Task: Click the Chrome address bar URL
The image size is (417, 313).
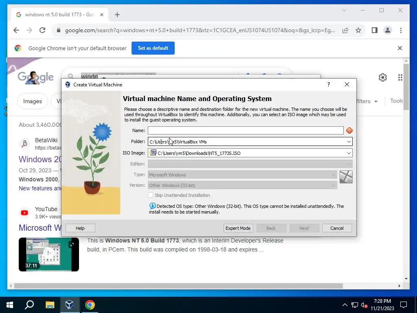Action: pos(200,30)
